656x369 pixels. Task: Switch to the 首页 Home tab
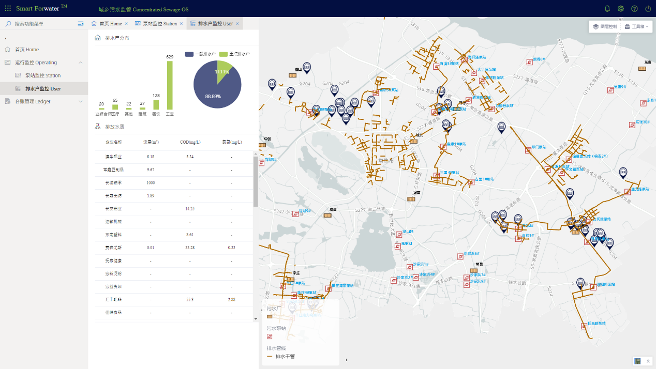pyautogui.click(x=108, y=24)
